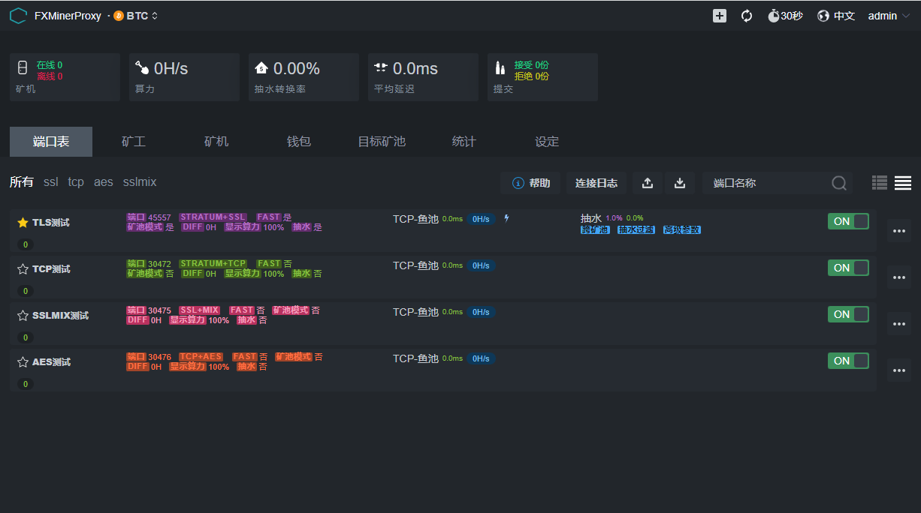Filter ports by tcp
The width and height of the screenshot is (921, 513).
[76, 182]
